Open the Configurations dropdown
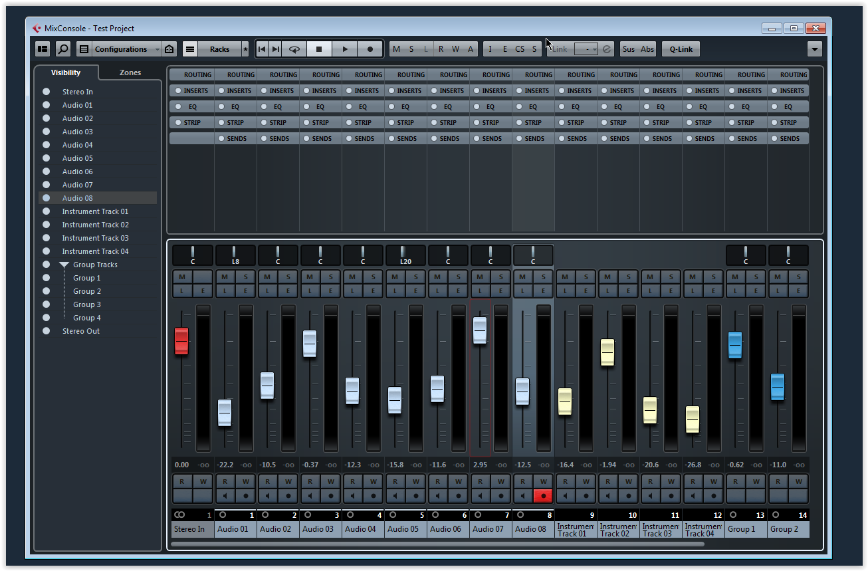Viewport: 868px width, 571px height. pos(120,49)
